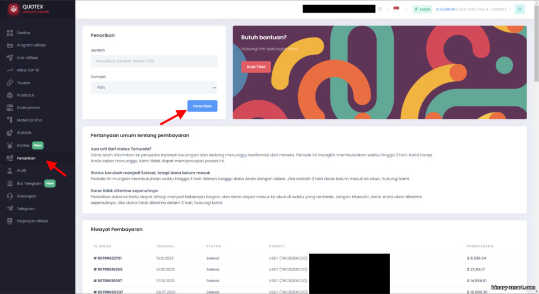Click the Indonesian flag language icon
The width and height of the screenshot is (539, 294).
click(396, 9)
